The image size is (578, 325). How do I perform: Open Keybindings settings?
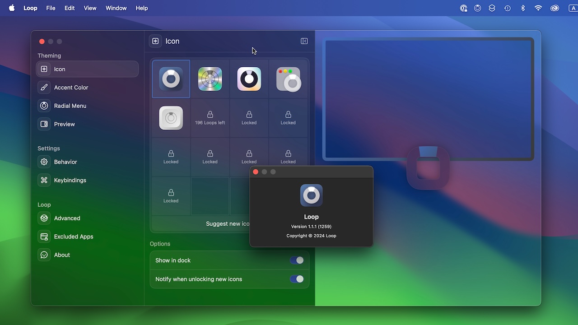point(87,180)
